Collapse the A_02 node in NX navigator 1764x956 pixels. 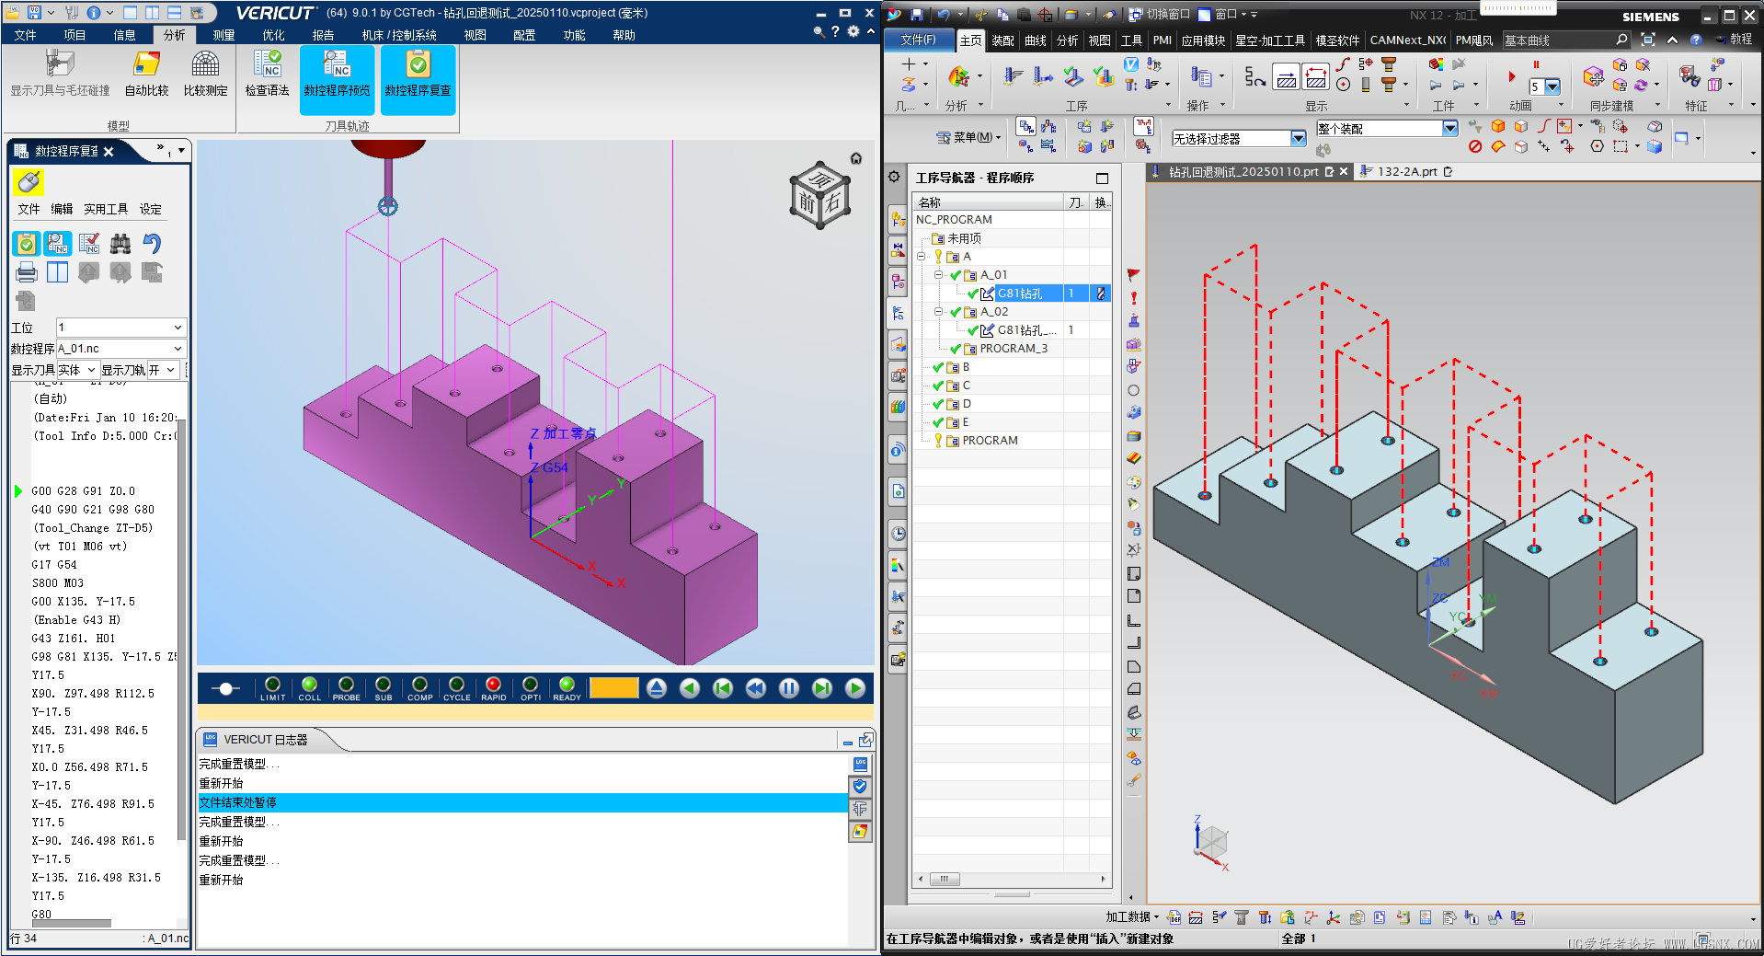click(938, 312)
